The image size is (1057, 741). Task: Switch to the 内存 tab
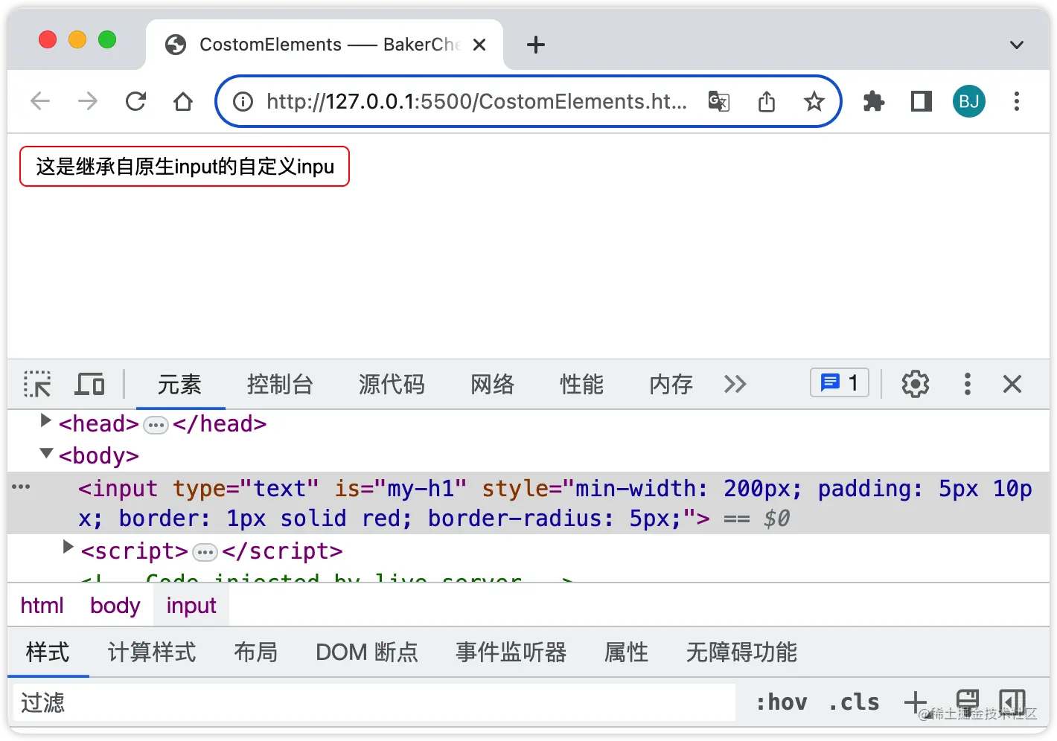(671, 384)
